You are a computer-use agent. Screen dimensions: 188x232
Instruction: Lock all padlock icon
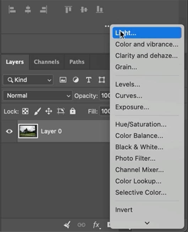[72, 111]
